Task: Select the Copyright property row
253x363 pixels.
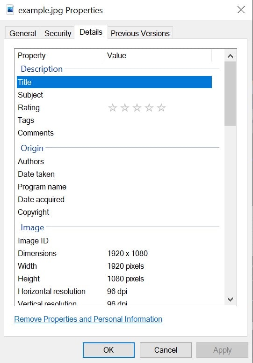Action: 114,212
